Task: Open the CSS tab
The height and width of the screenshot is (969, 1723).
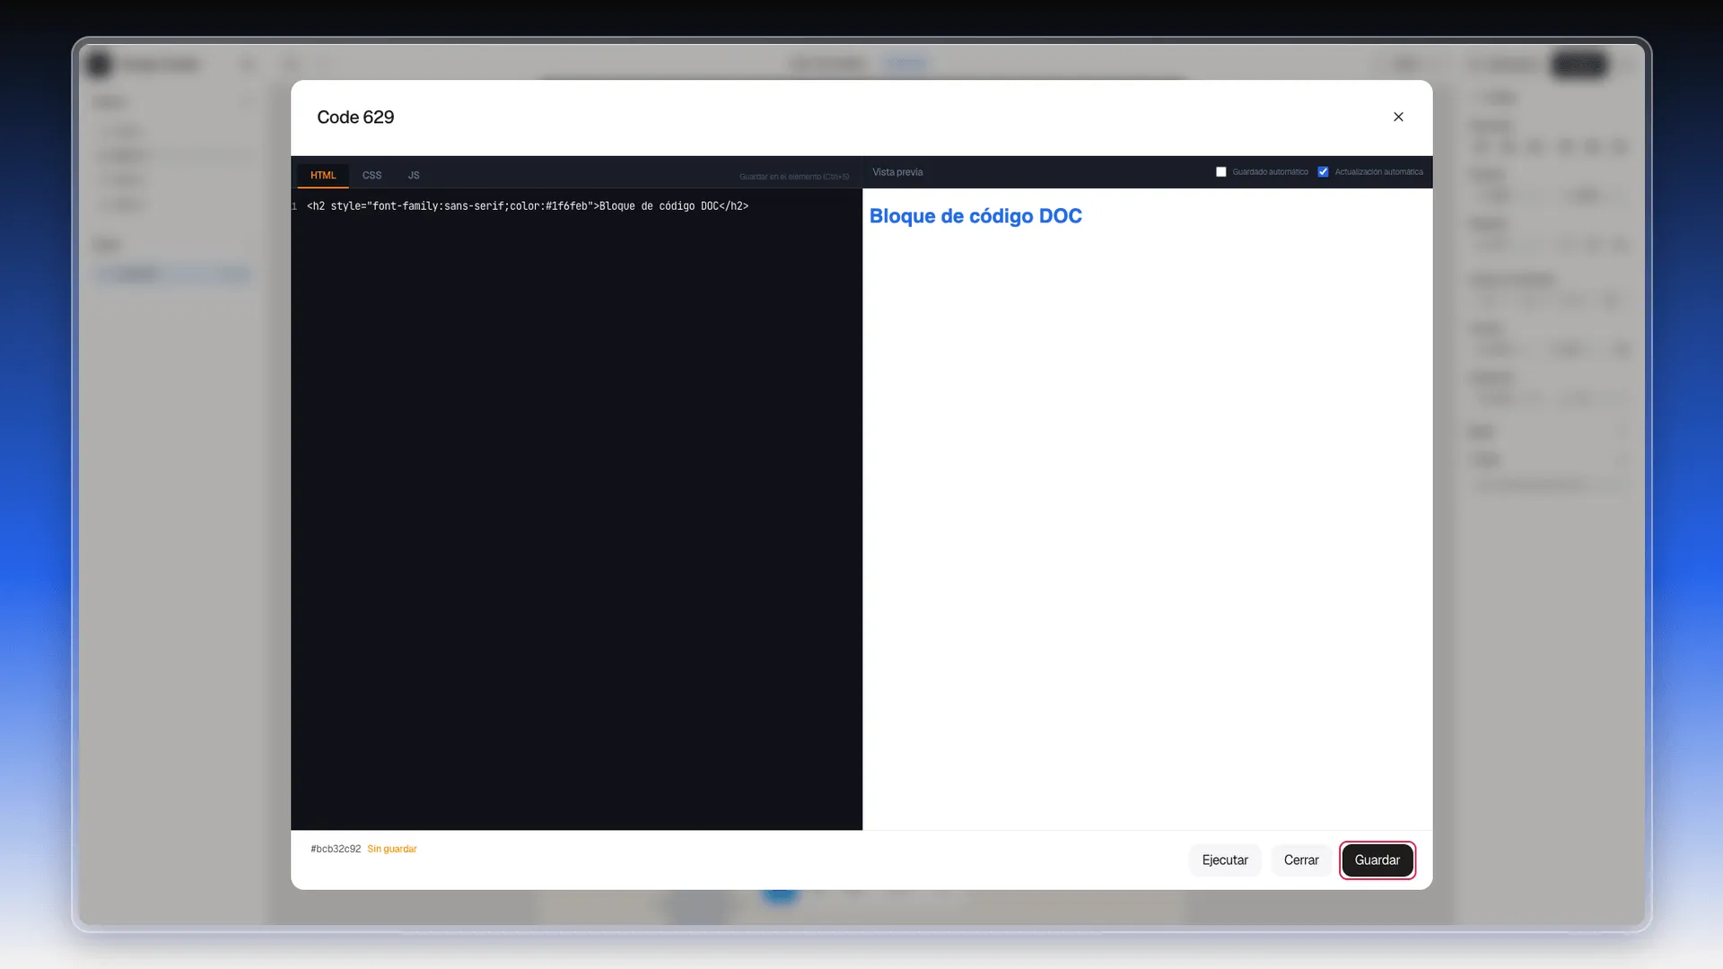Action: tap(372, 175)
